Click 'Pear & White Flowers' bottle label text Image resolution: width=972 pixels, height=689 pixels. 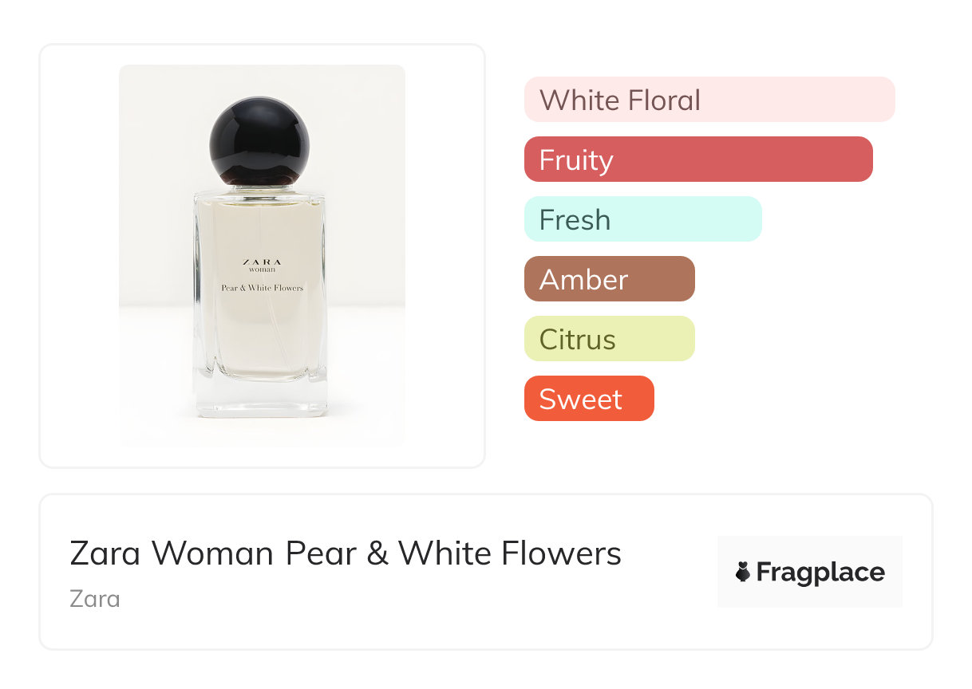[x=262, y=288]
